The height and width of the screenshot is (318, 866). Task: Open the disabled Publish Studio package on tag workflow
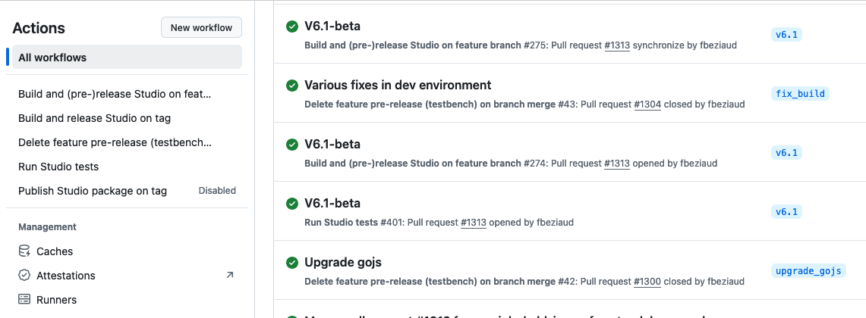93,191
